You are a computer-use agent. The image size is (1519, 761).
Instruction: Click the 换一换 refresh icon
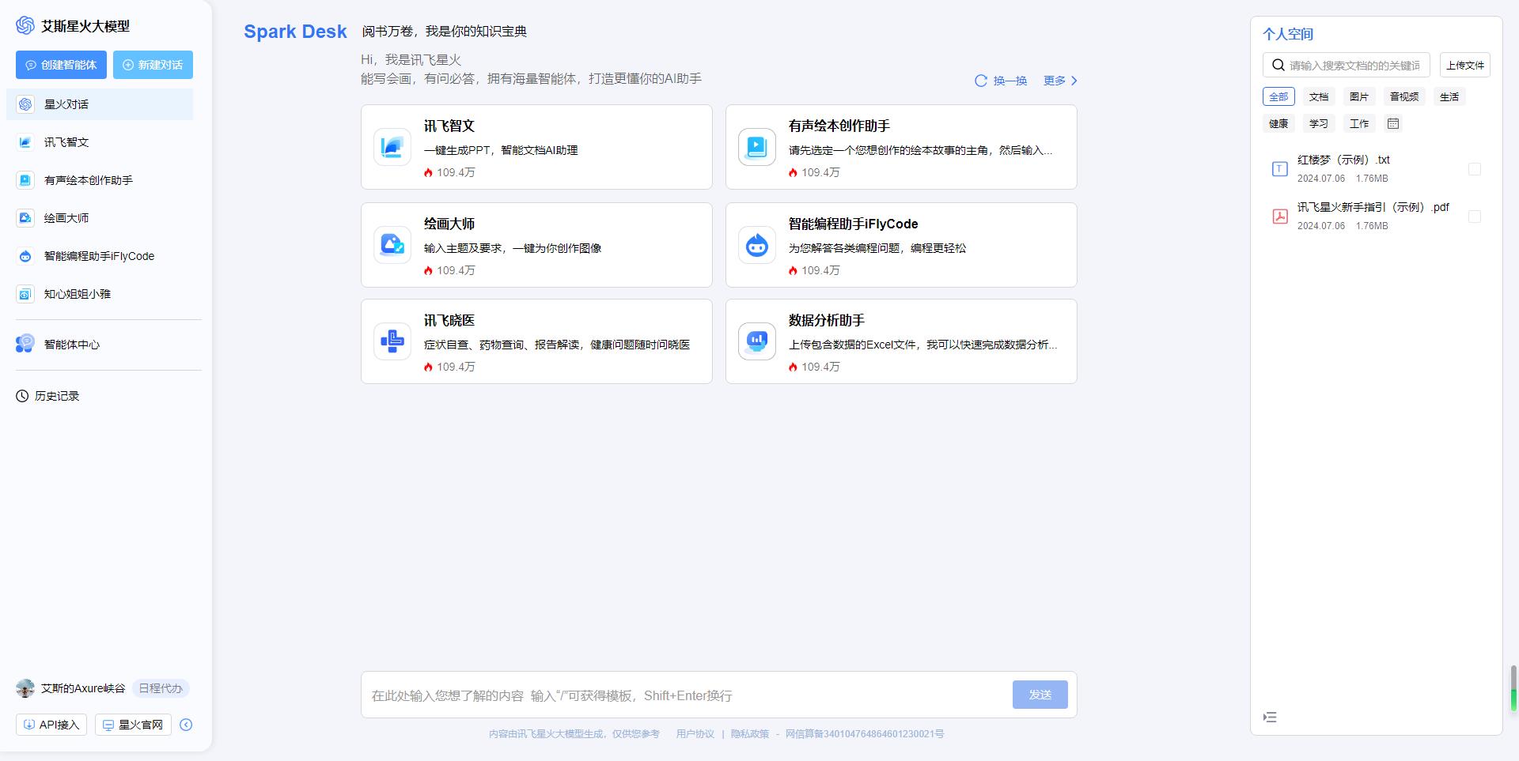tap(981, 81)
